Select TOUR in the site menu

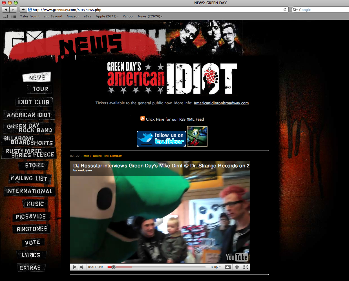point(40,89)
